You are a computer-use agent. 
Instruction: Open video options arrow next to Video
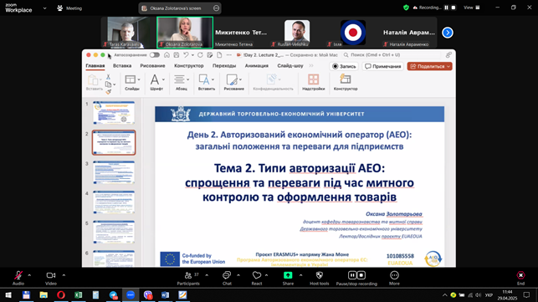64,275
